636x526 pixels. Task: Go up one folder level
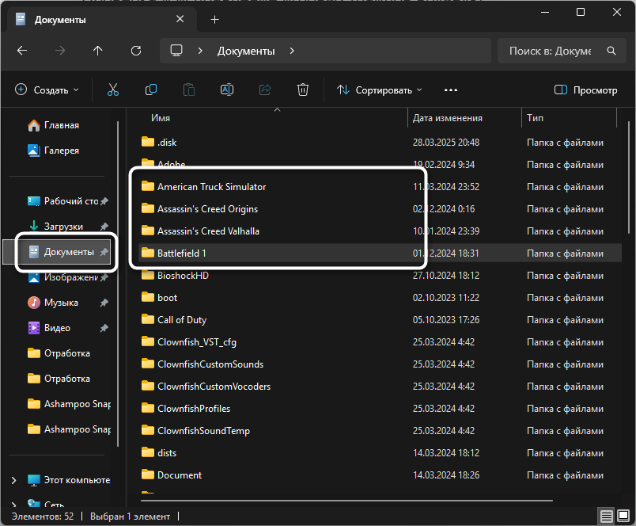98,51
